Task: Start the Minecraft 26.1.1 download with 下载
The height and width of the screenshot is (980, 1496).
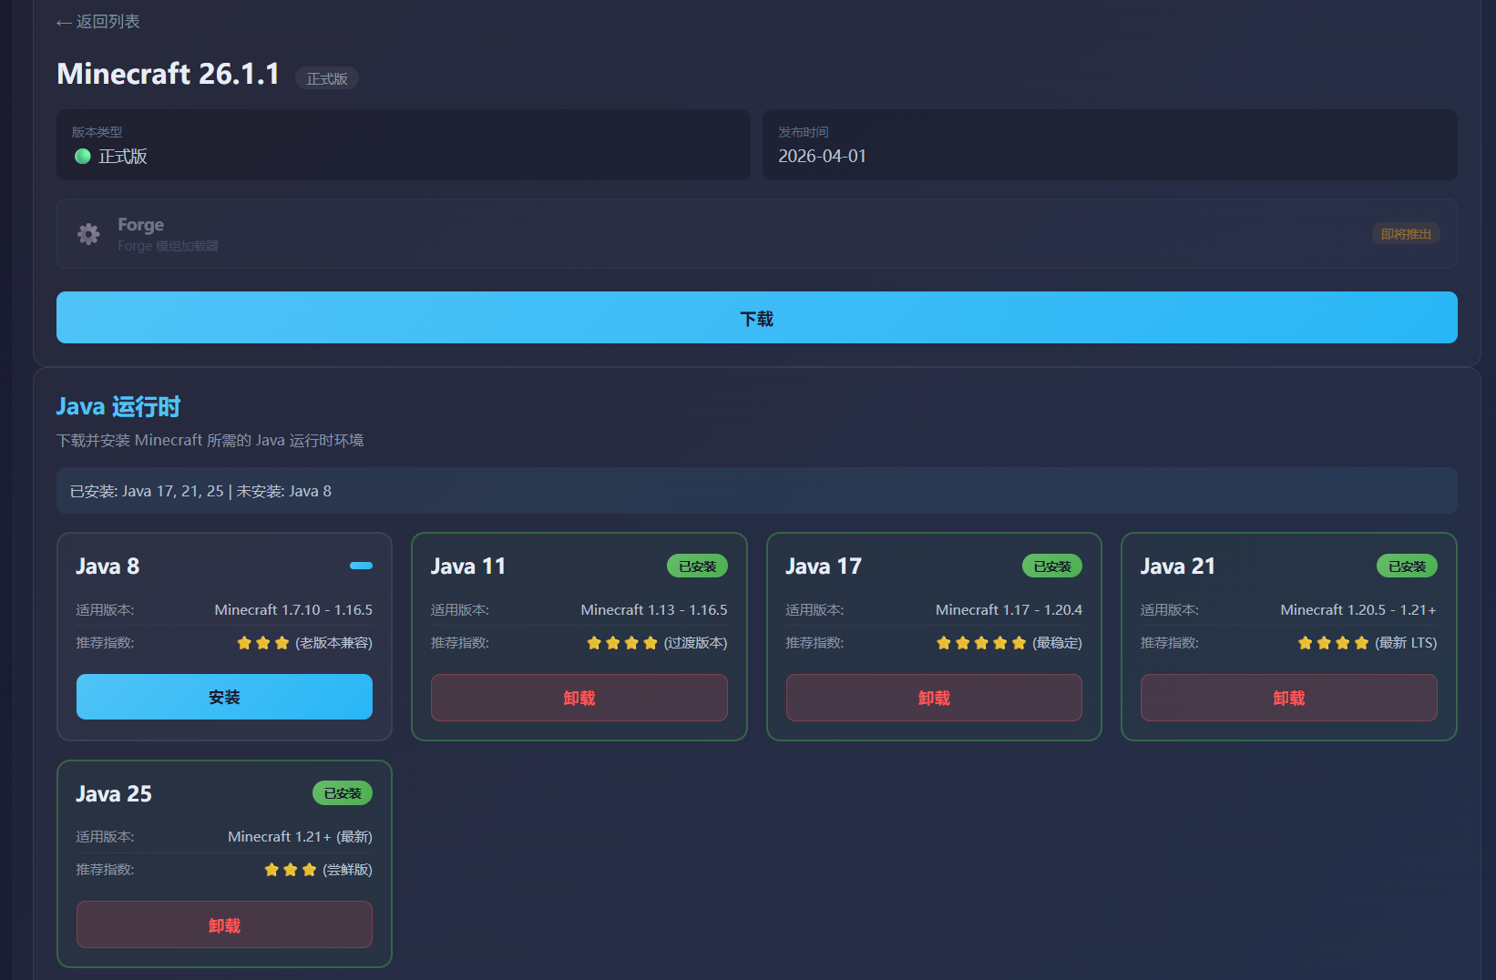Action: click(x=757, y=318)
